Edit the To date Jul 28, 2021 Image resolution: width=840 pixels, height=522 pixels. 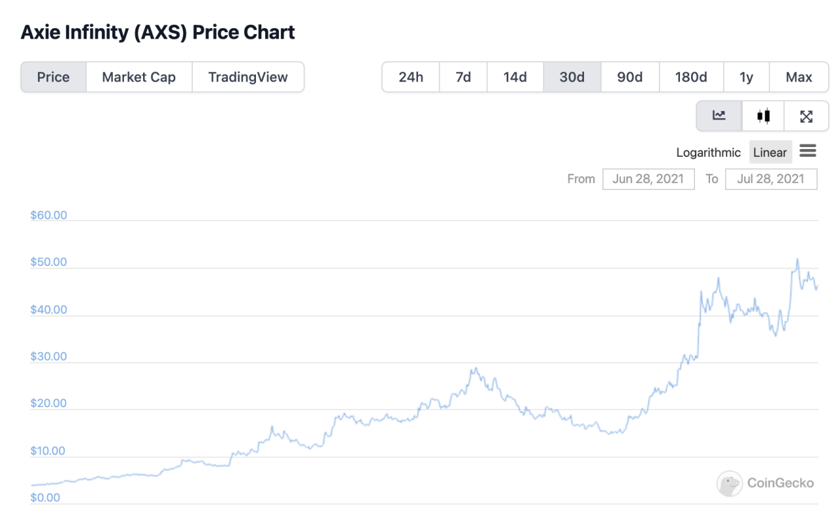[771, 179]
